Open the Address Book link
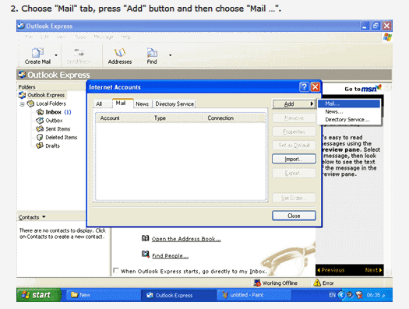Image resolution: width=409 pixels, height=309 pixels. [186, 239]
